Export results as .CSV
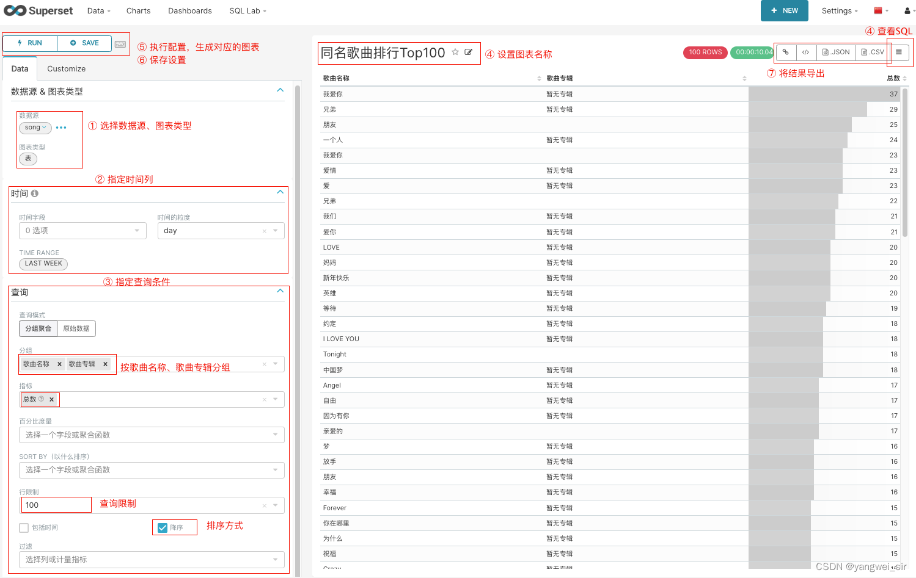 click(x=873, y=52)
